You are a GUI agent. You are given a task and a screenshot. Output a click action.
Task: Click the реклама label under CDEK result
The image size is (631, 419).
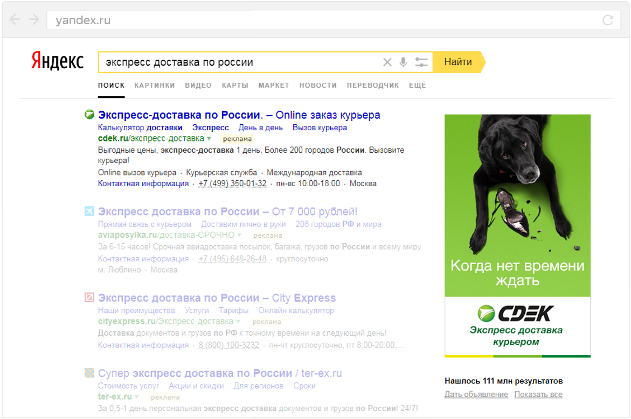click(237, 139)
